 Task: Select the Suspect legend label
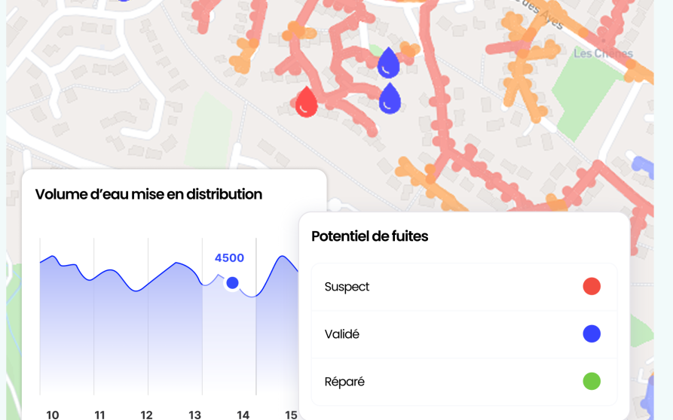point(347,287)
